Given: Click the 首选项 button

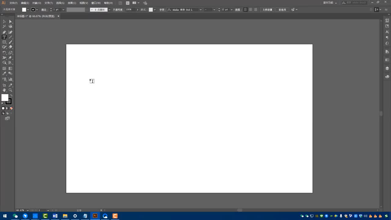Looking at the screenshot, I should (x=282, y=10).
